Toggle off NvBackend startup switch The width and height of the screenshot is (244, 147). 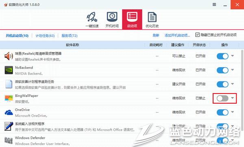pyautogui.click(x=222, y=70)
